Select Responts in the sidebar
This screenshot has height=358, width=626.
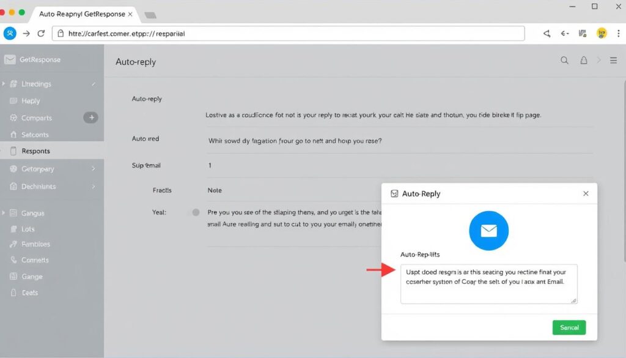pos(35,151)
